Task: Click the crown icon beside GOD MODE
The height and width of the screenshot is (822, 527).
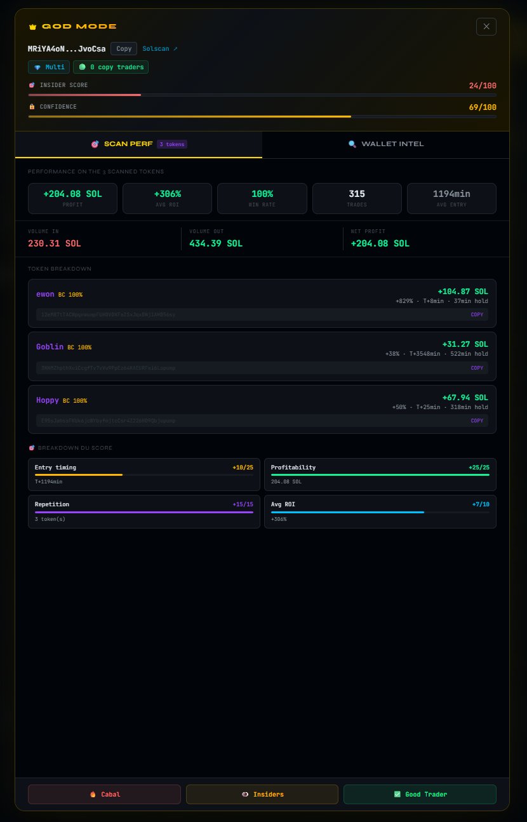Action: (x=32, y=27)
